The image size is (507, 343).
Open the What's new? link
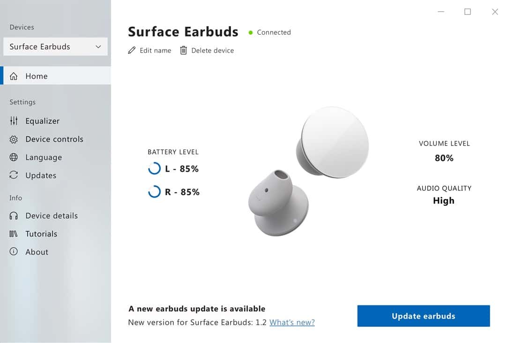(x=292, y=322)
